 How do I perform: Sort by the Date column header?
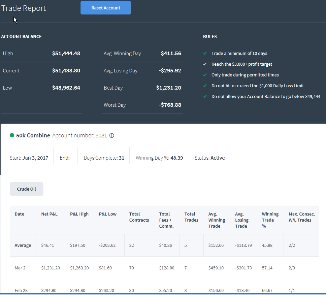click(19, 214)
